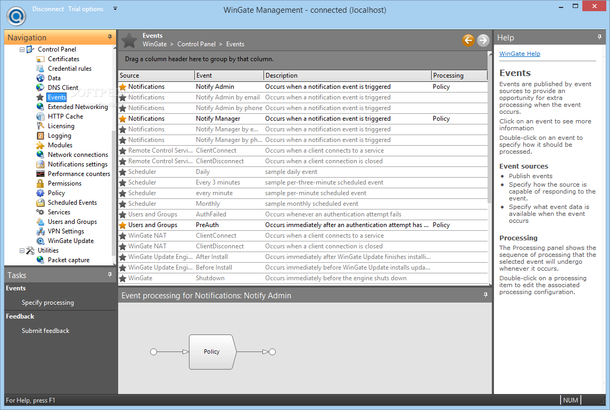Go to Control Panel in the breadcrumb
Image resolution: width=610 pixels, height=410 pixels.
(196, 44)
